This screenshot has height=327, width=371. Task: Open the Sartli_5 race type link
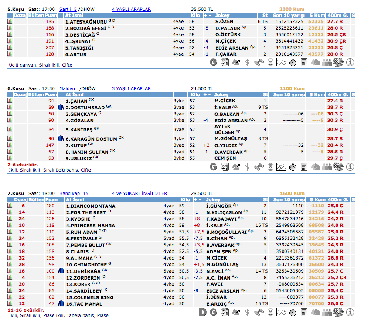point(68,9)
